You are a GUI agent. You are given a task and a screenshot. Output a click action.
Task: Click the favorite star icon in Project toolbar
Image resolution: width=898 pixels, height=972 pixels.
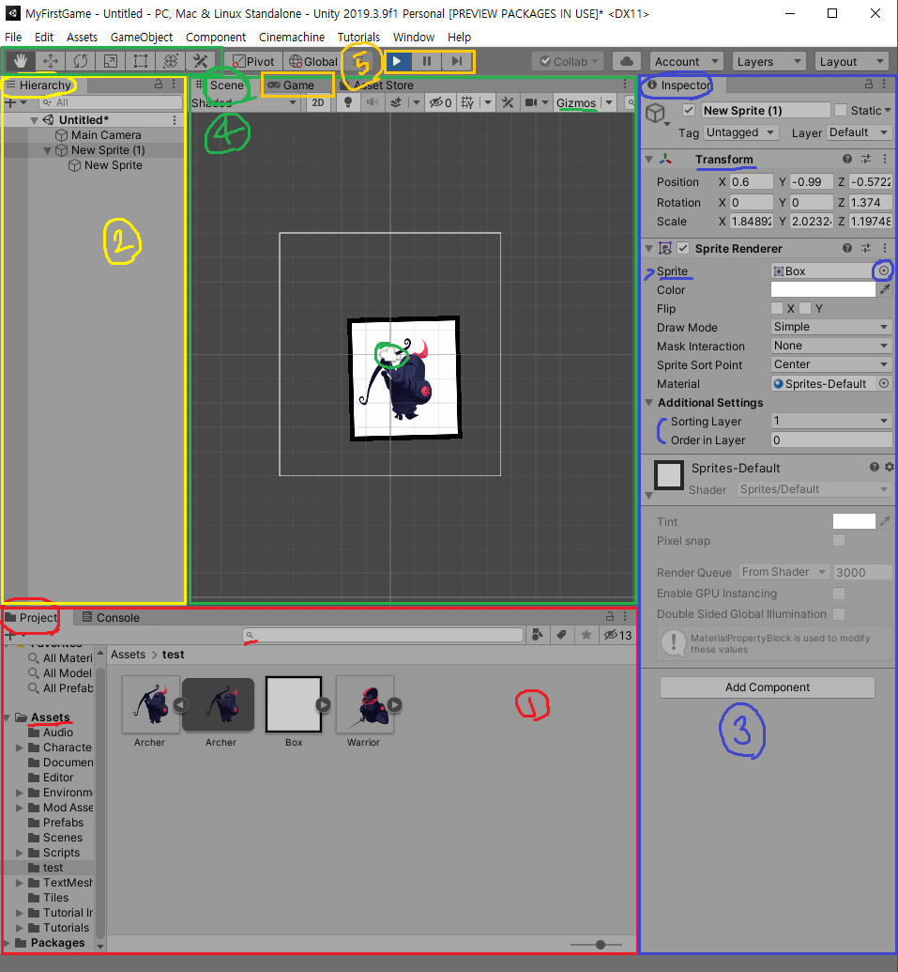click(586, 635)
